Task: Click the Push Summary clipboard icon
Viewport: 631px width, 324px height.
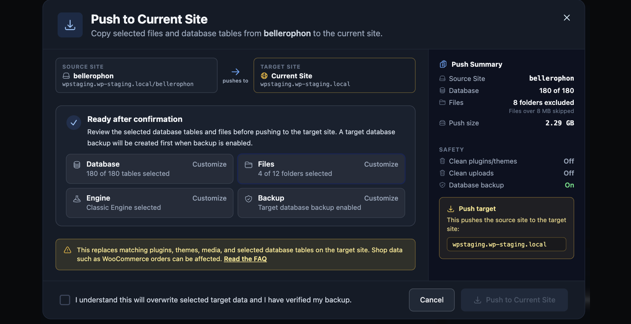Action: [443, 64]
